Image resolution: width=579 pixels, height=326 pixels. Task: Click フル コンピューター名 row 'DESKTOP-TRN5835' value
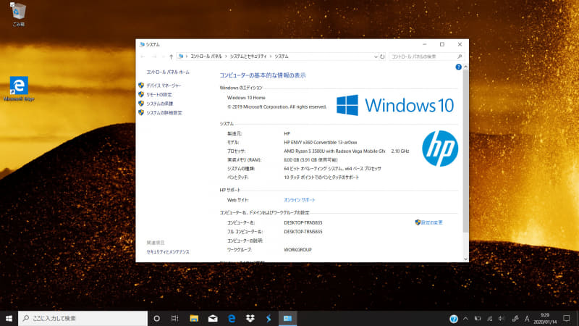(303, 232)
